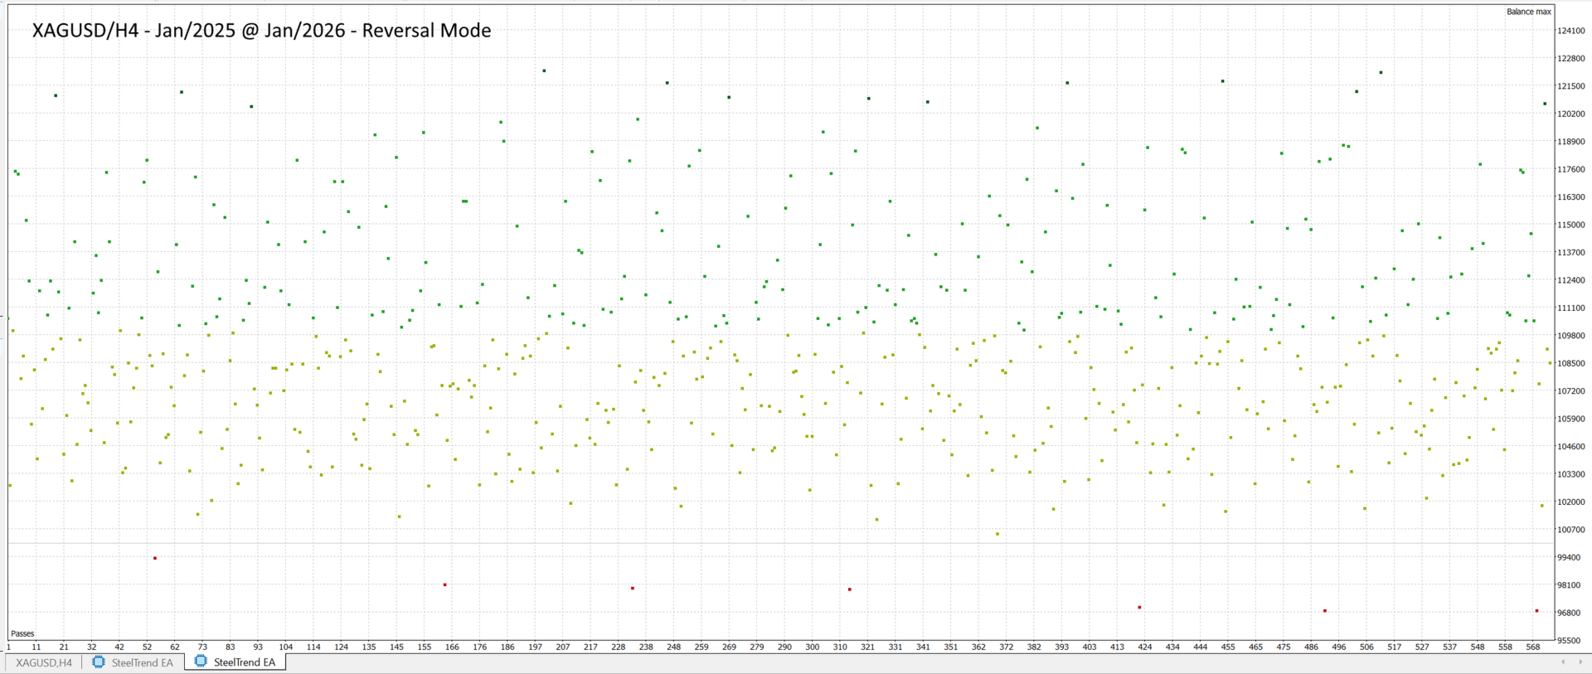Click the Passes axis label
1592x674 pixels.
22,633
